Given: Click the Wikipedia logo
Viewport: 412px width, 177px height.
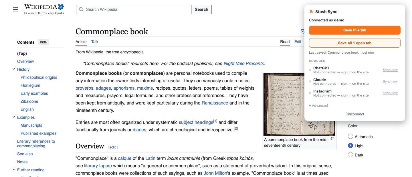Looking at the screenshot, I should [44, 9].
